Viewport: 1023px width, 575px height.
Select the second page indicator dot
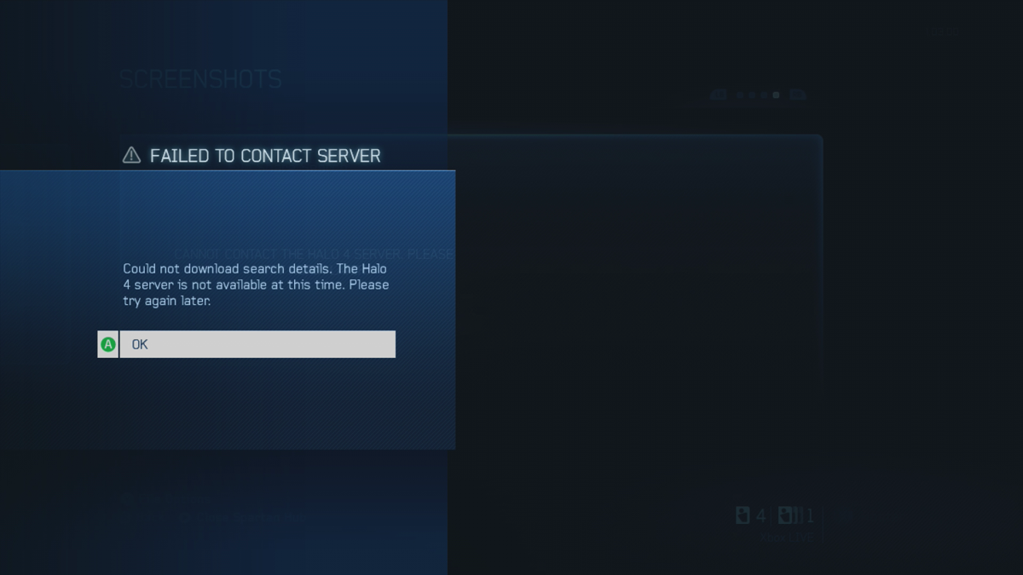pyautogui.click(x=752, y=95)
